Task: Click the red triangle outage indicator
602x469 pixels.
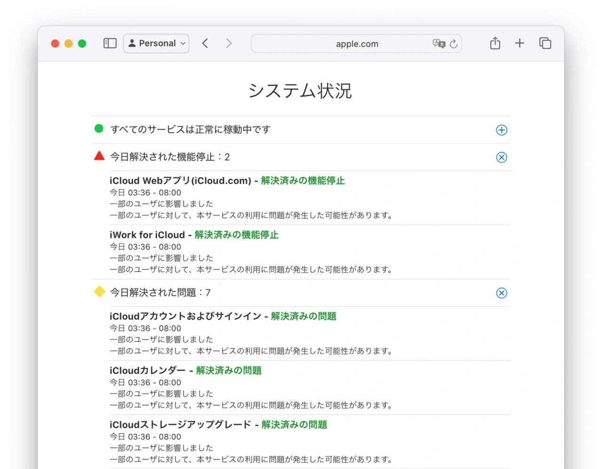Action: click(99, 156)
